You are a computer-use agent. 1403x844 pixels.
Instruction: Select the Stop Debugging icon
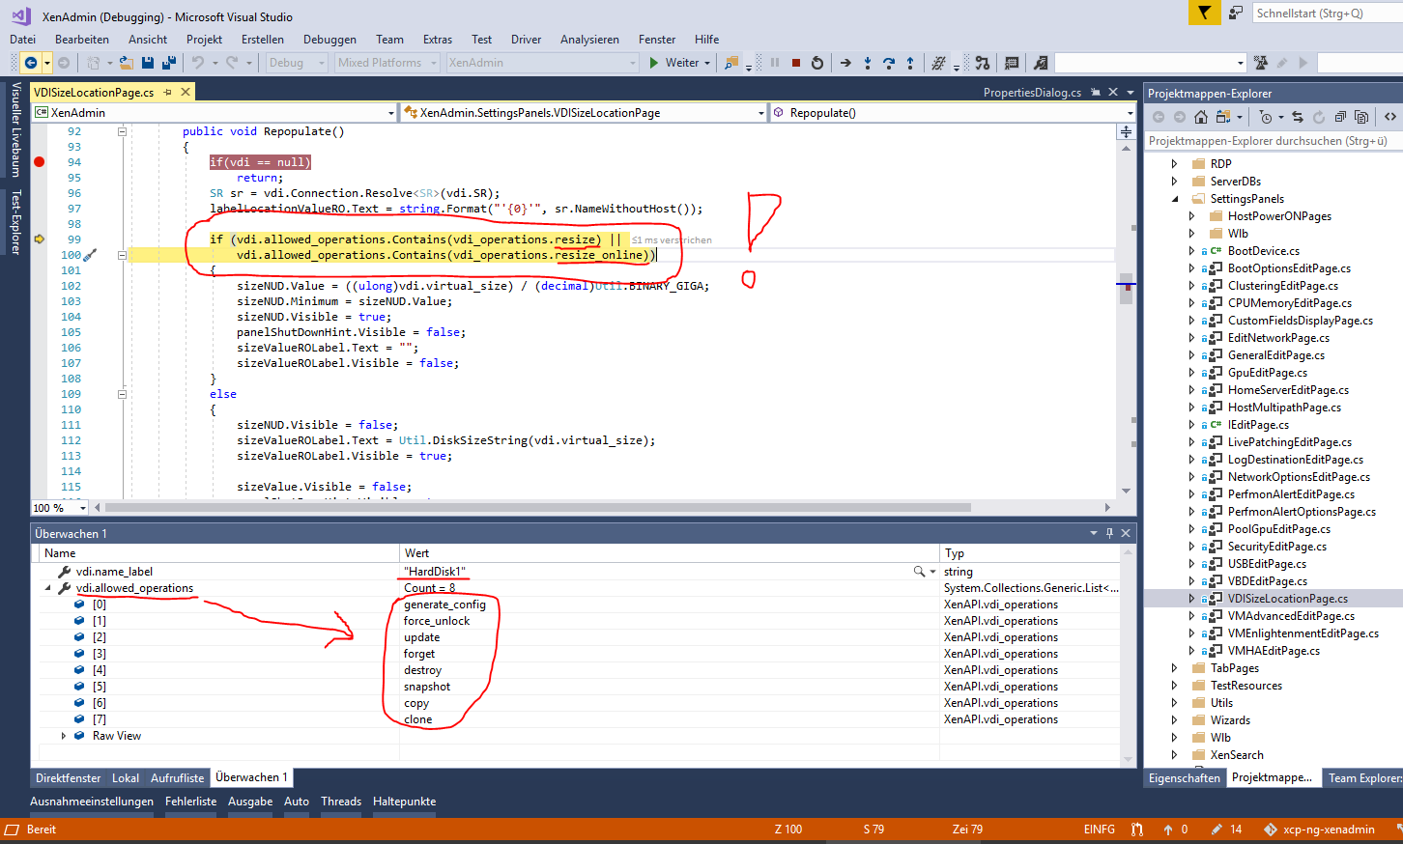(797, 63)
